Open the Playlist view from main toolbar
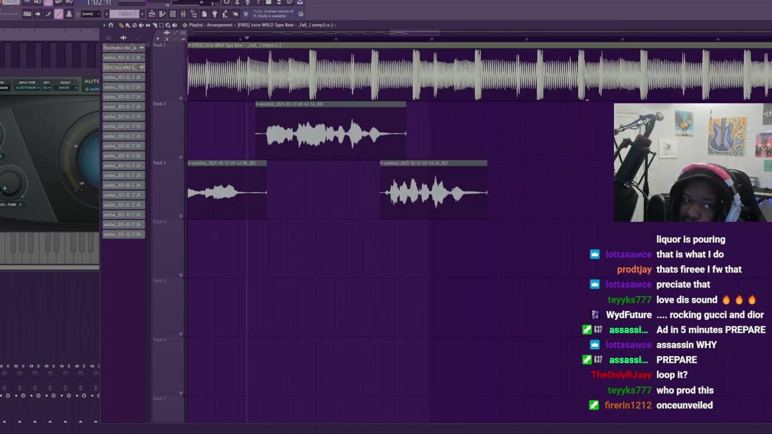The image size is (772, 434). coord(152,14)
